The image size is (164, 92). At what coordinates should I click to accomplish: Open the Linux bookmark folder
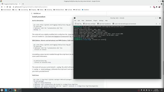pyautogui.click(x=15, y=10)
